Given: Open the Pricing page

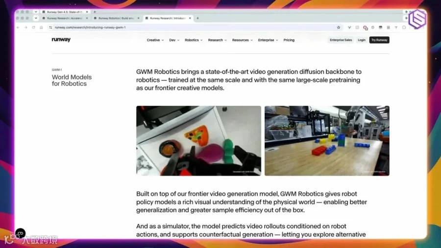Looking at the screenshot, I should (289, 40).
